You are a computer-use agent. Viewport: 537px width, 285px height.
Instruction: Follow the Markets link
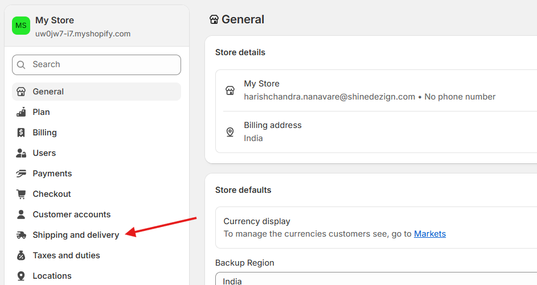(x=430, y=234)
